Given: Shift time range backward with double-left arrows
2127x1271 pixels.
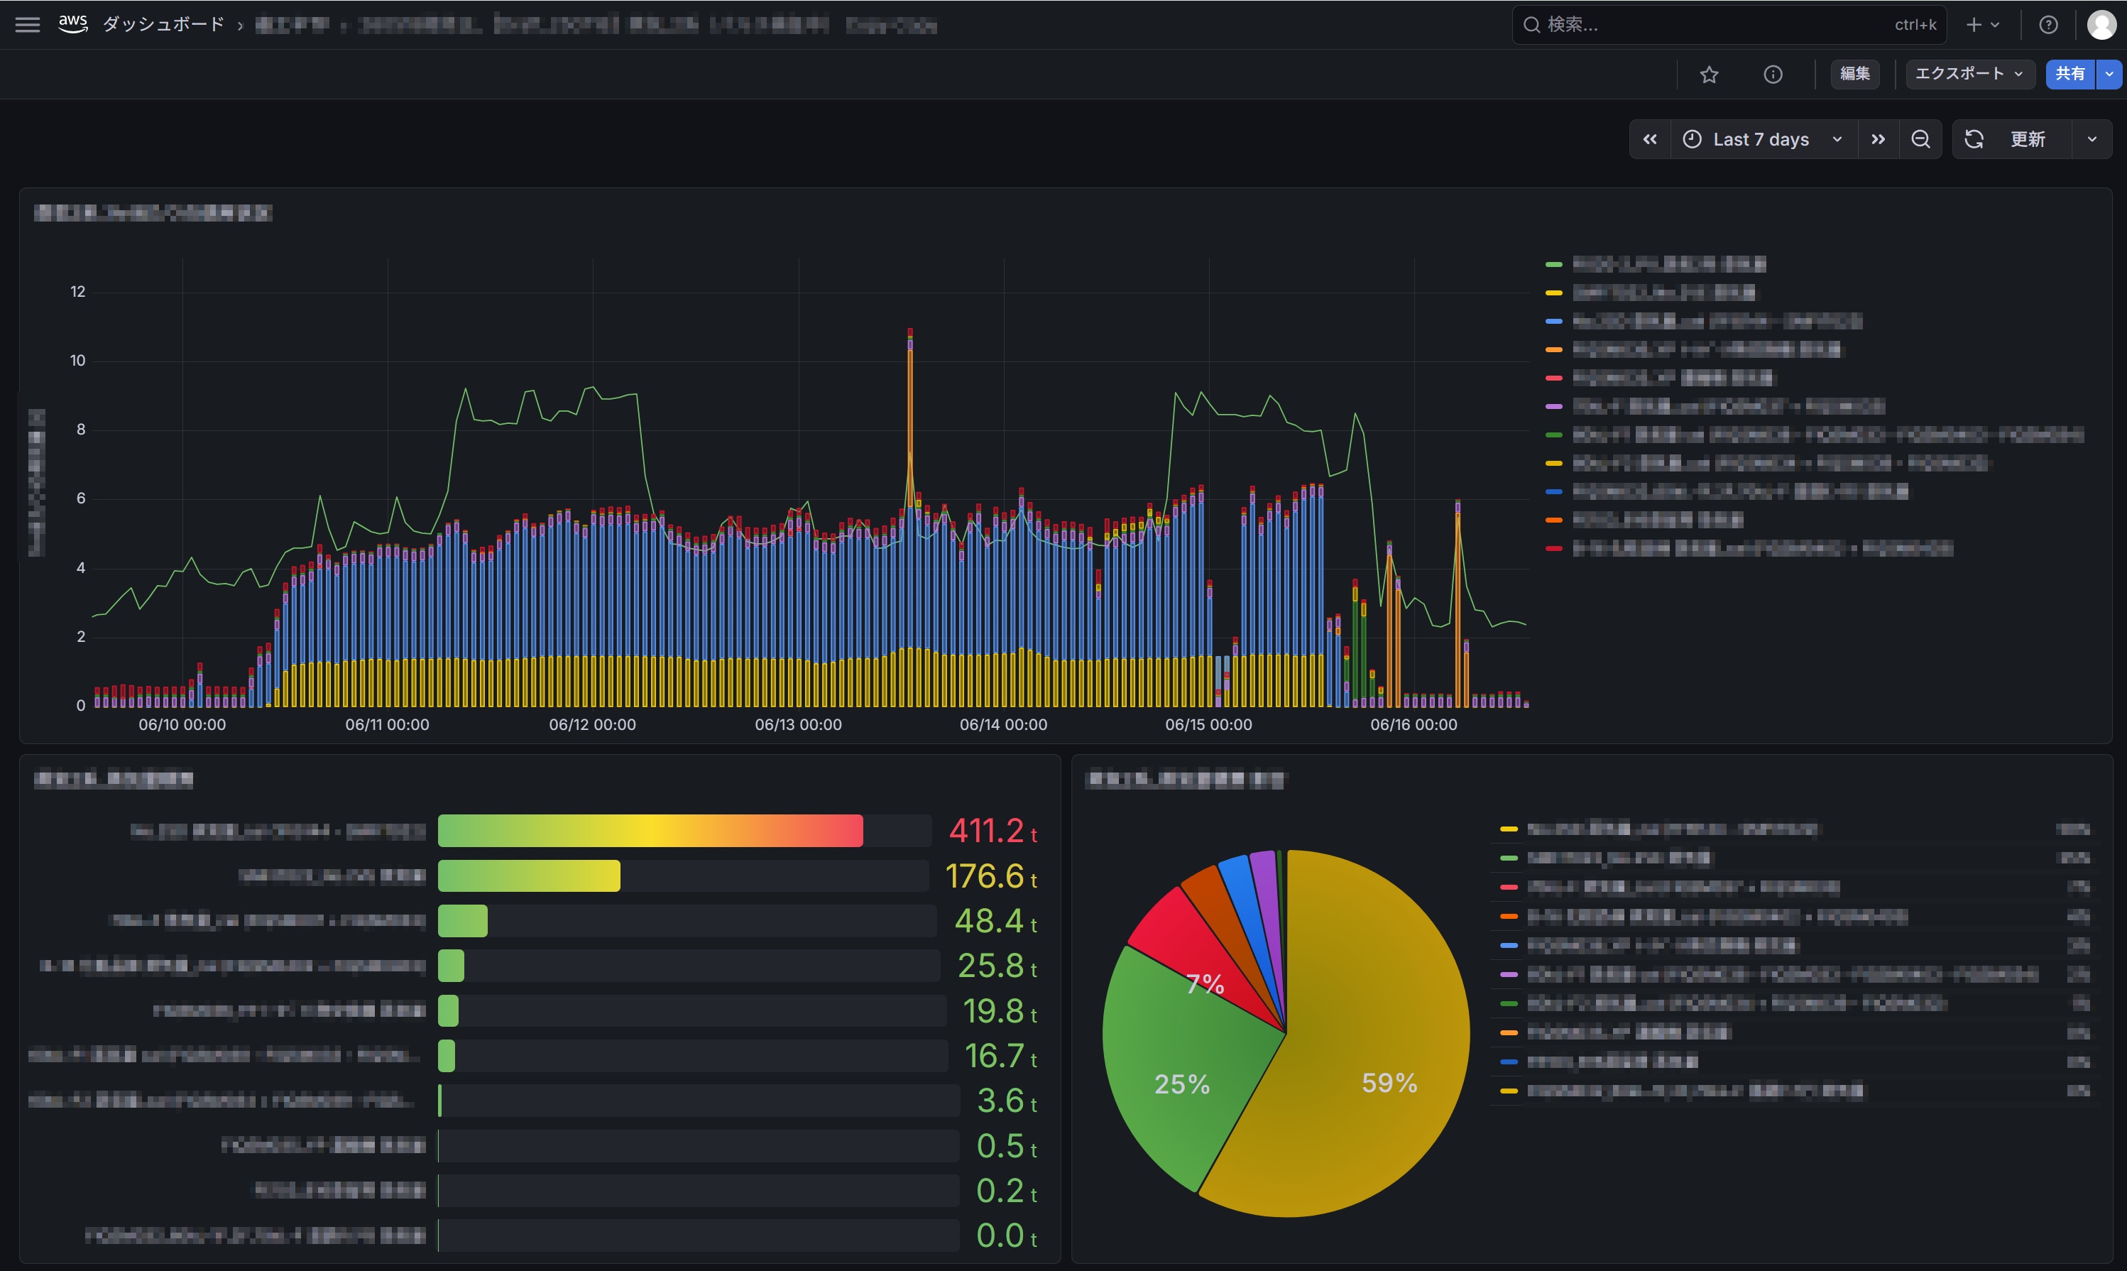Looking at the screenshot, I should [1650, 140].
